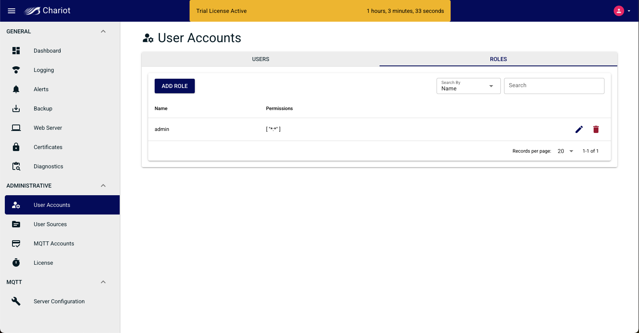Click the hamburger menu icon
639x333 pixels.
(12, 11)
